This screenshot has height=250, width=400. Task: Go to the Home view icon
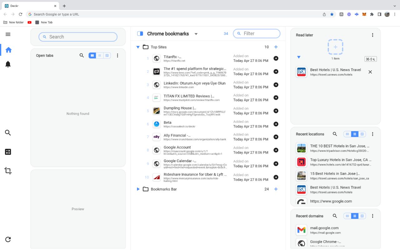[x=8, y=50]
